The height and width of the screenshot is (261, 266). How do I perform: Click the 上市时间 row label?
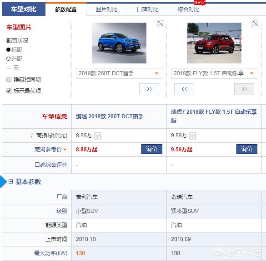coord(56,239)
